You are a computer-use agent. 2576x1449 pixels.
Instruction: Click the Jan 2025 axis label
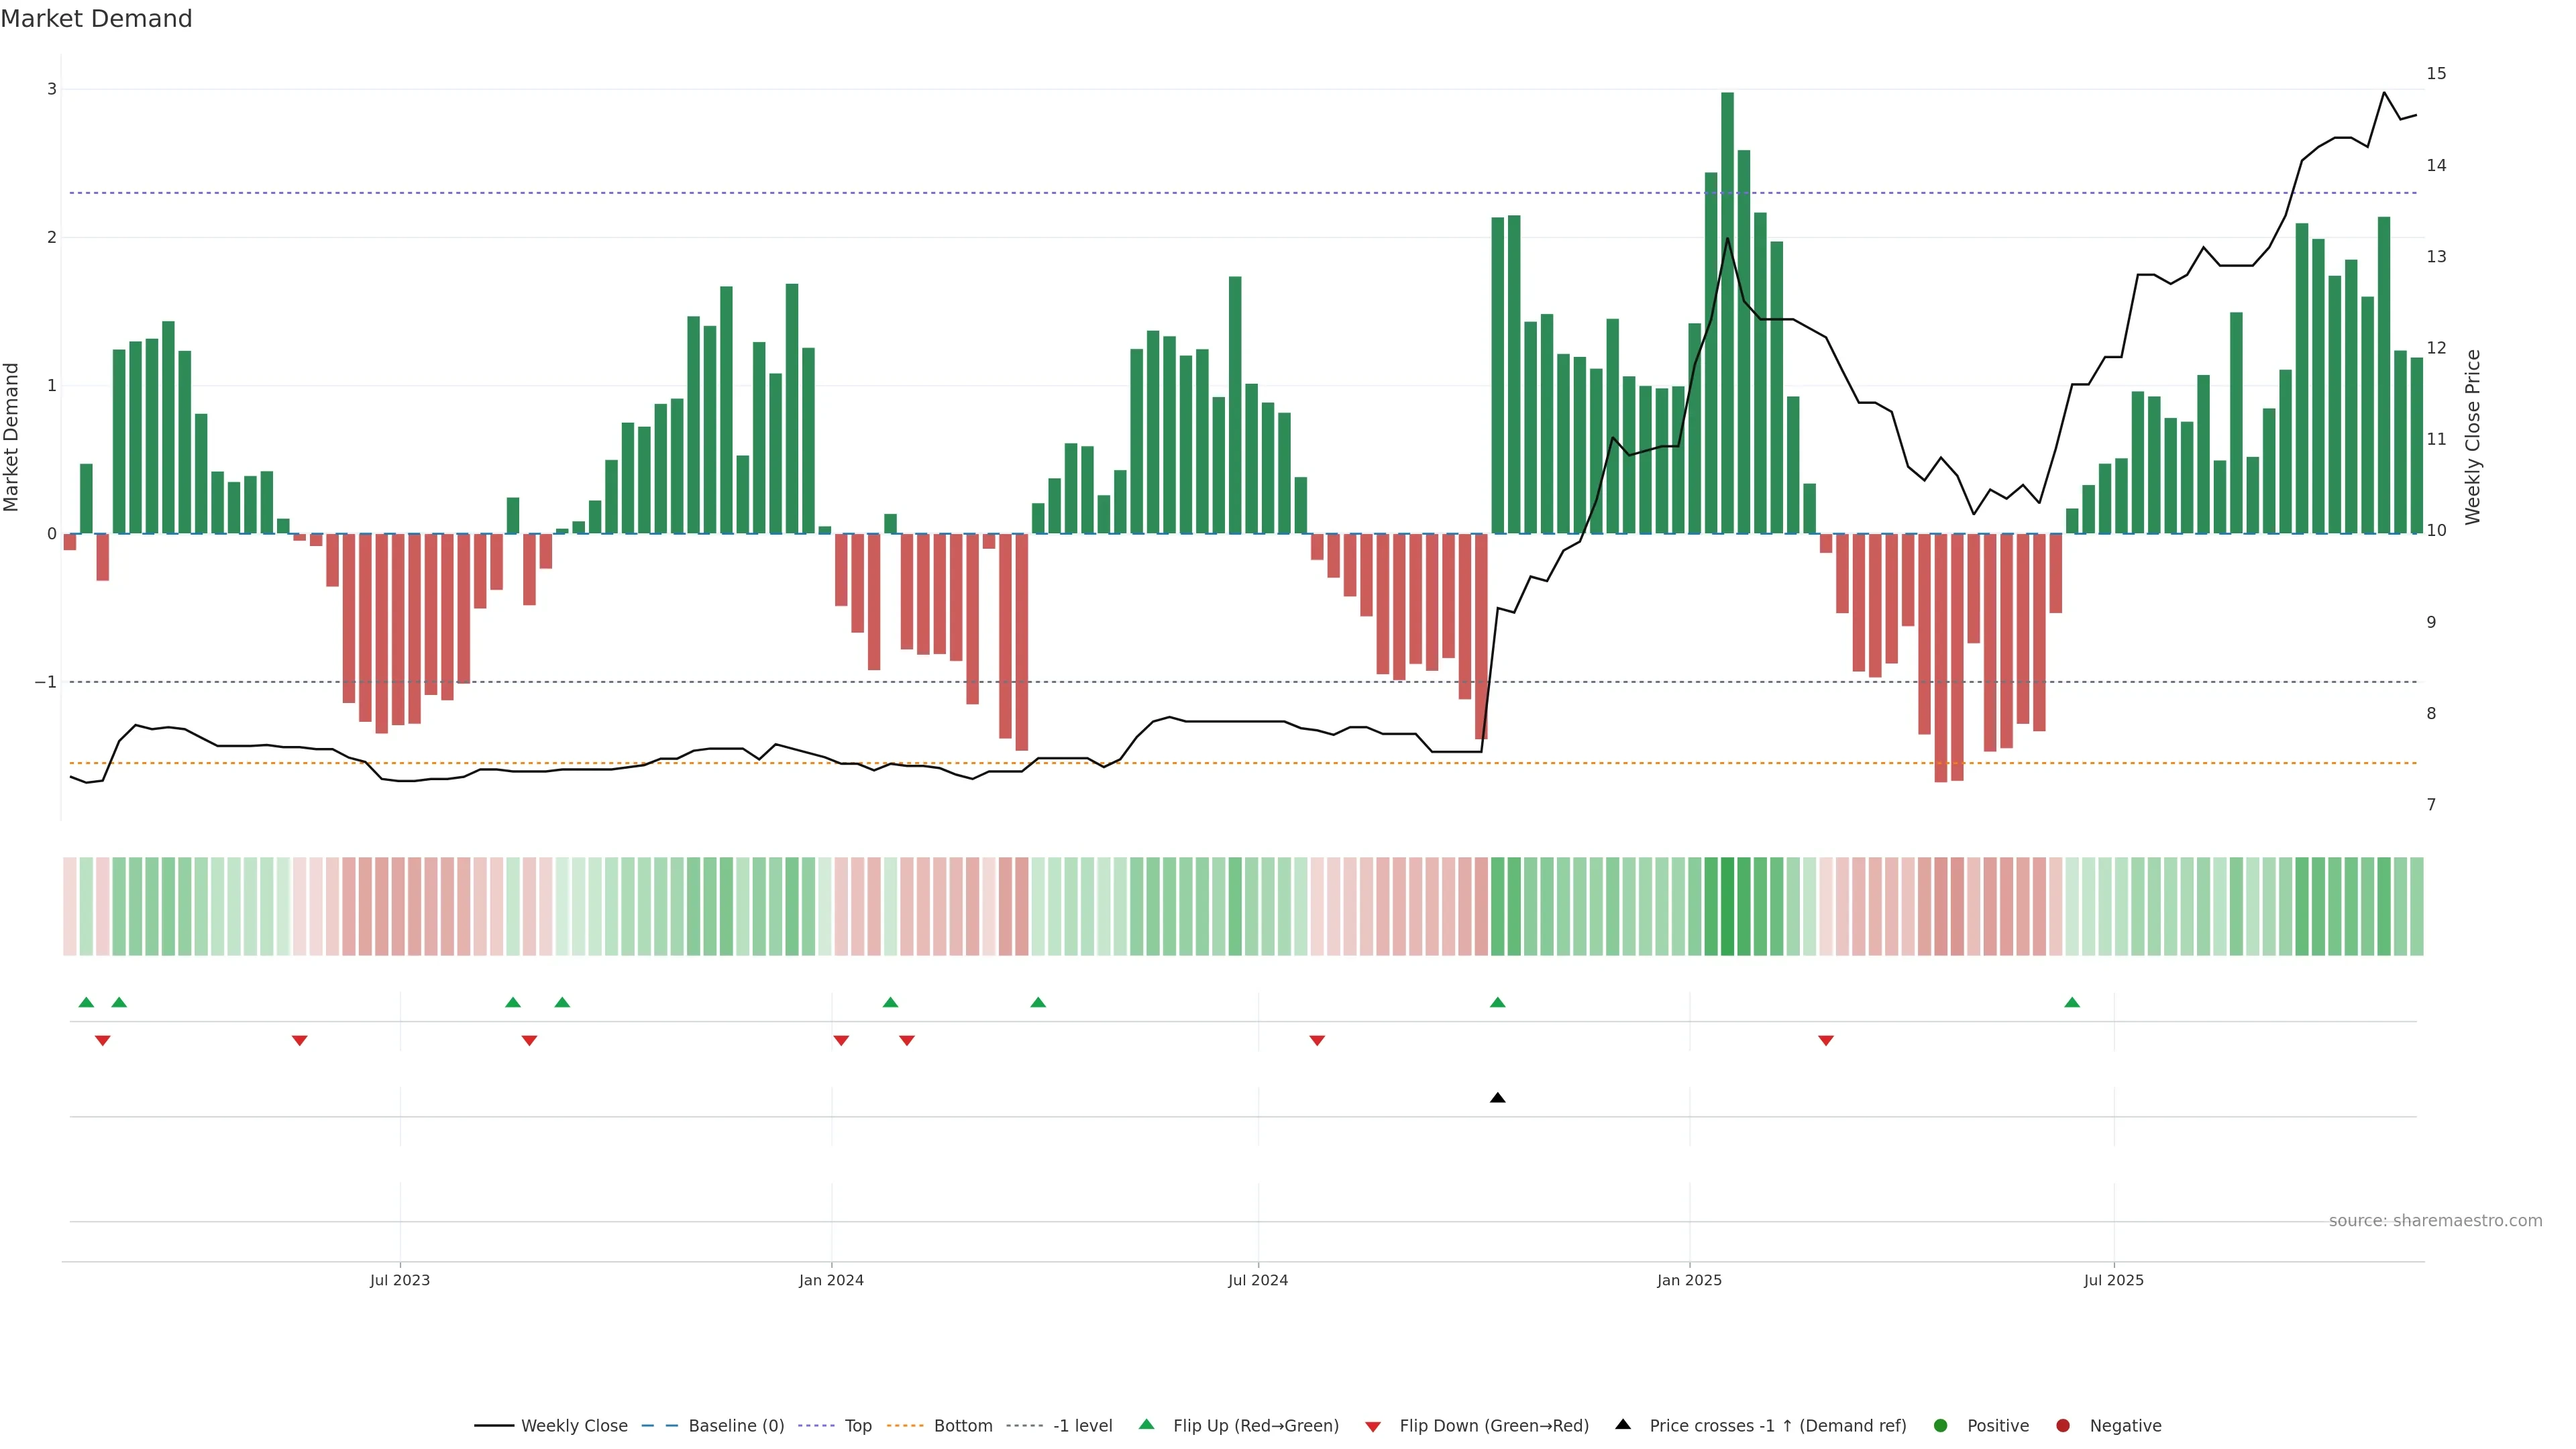pos(1689,1280)
